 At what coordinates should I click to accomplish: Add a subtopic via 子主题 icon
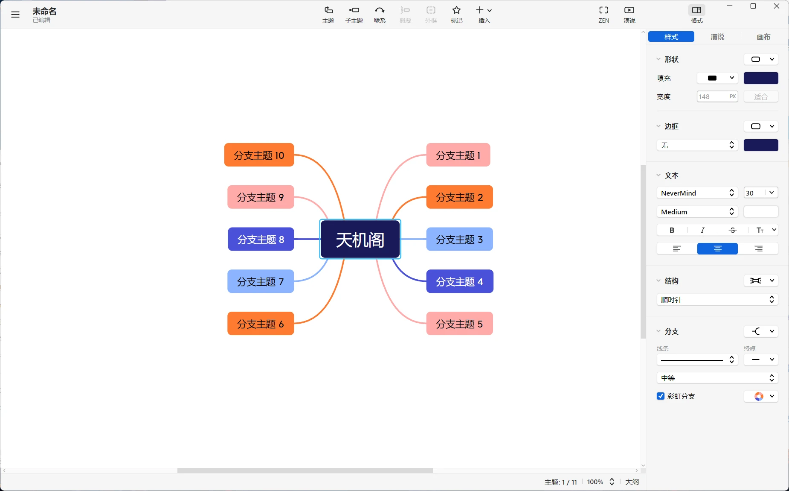[x=354, y=15]
